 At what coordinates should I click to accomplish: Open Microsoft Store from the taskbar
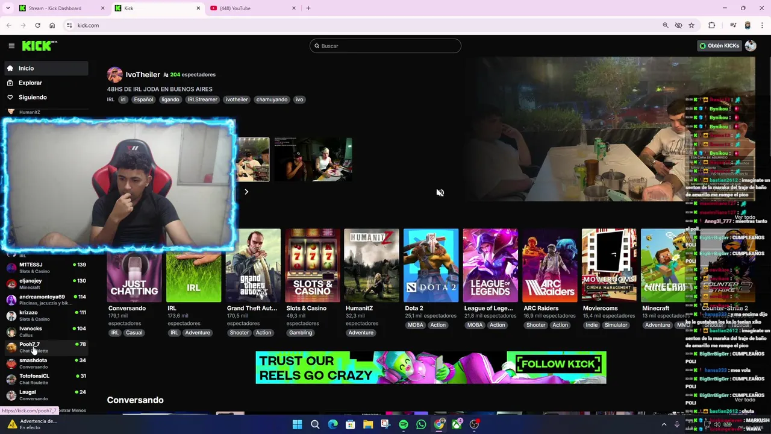[350, 424]
